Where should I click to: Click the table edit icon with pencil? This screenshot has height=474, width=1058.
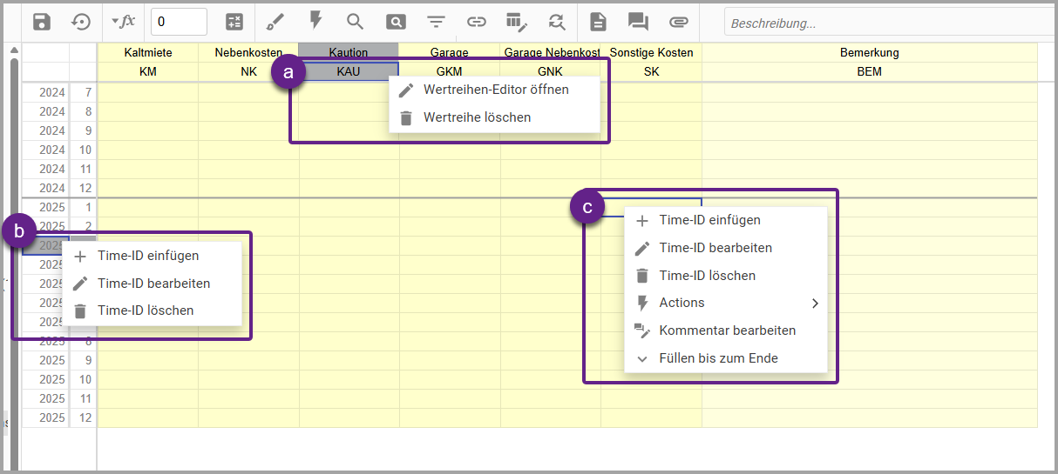tap(517, 22)
